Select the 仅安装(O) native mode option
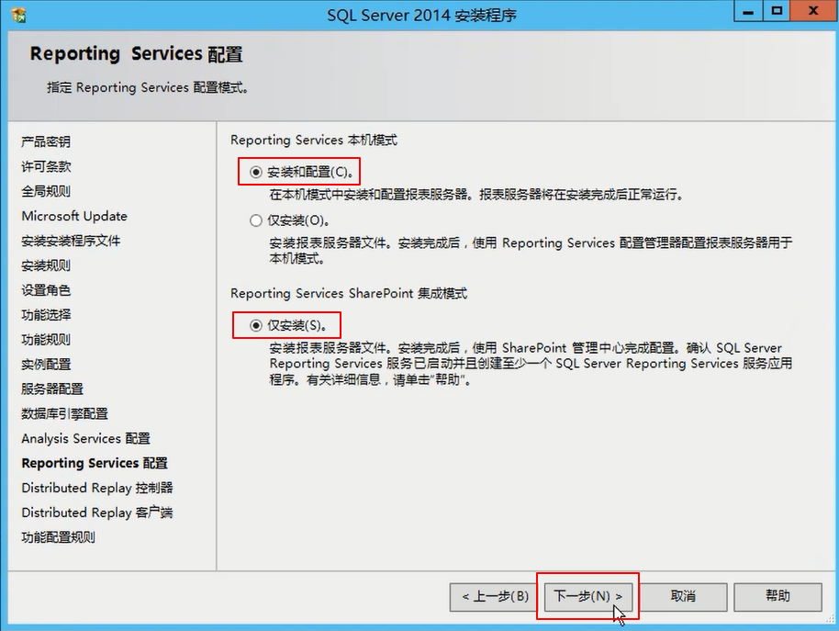The image size is (839, 631). (x=256, y=220)
